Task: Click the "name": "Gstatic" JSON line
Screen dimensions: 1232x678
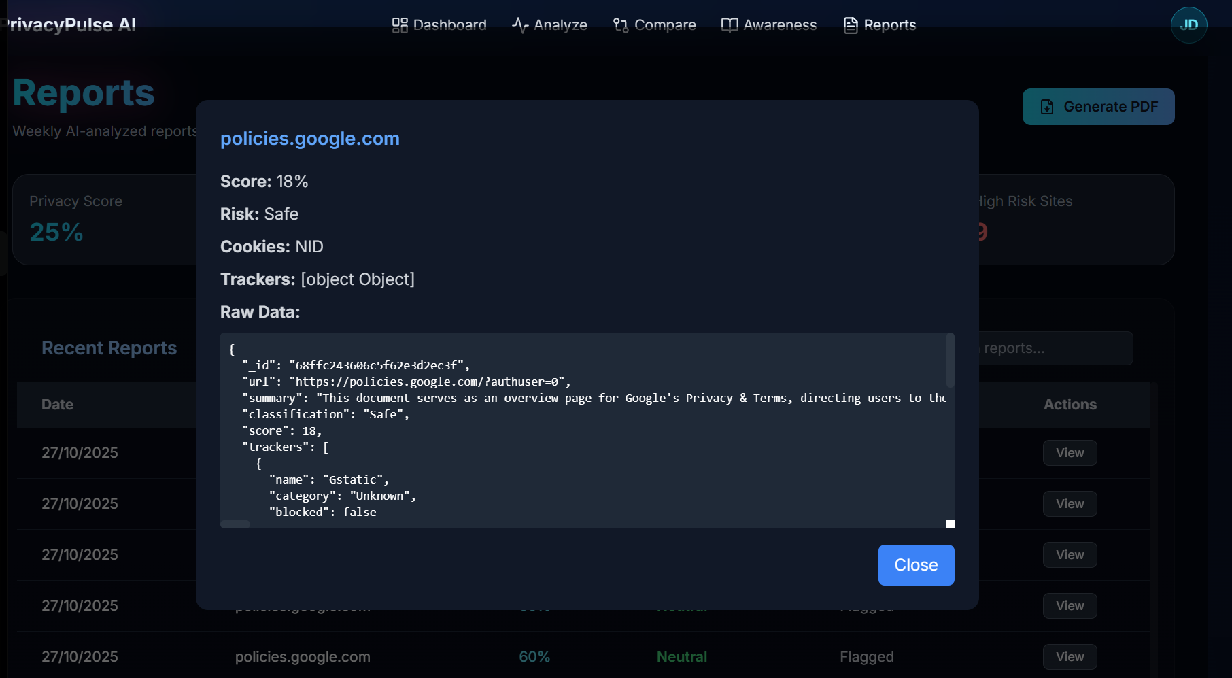Action: pyautogui.click(x=329, y=480)
